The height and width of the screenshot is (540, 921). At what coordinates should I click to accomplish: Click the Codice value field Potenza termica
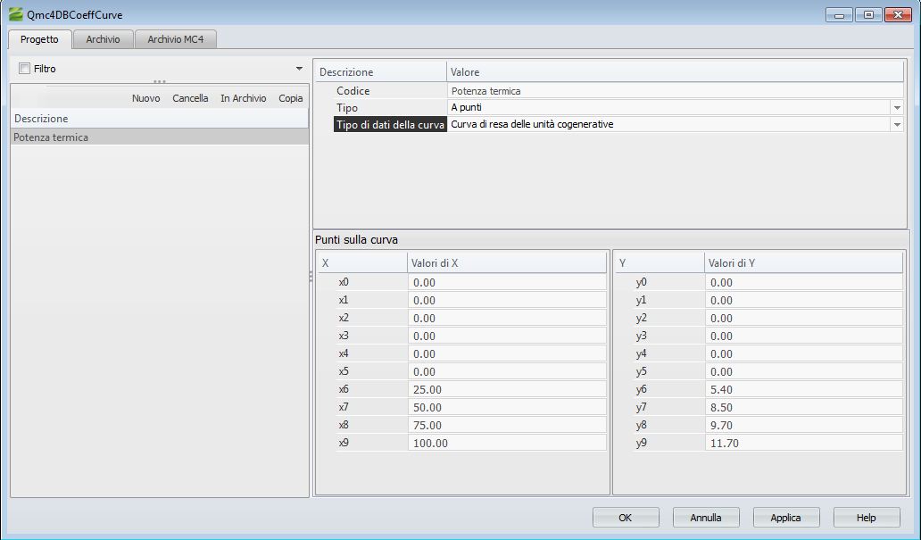coord(675,90)
